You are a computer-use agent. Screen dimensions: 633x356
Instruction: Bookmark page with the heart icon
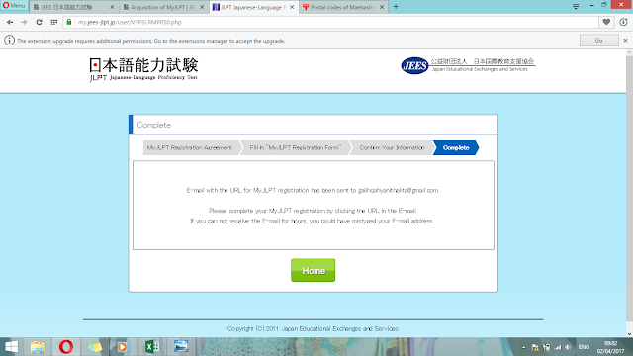(x=606, y=22)
